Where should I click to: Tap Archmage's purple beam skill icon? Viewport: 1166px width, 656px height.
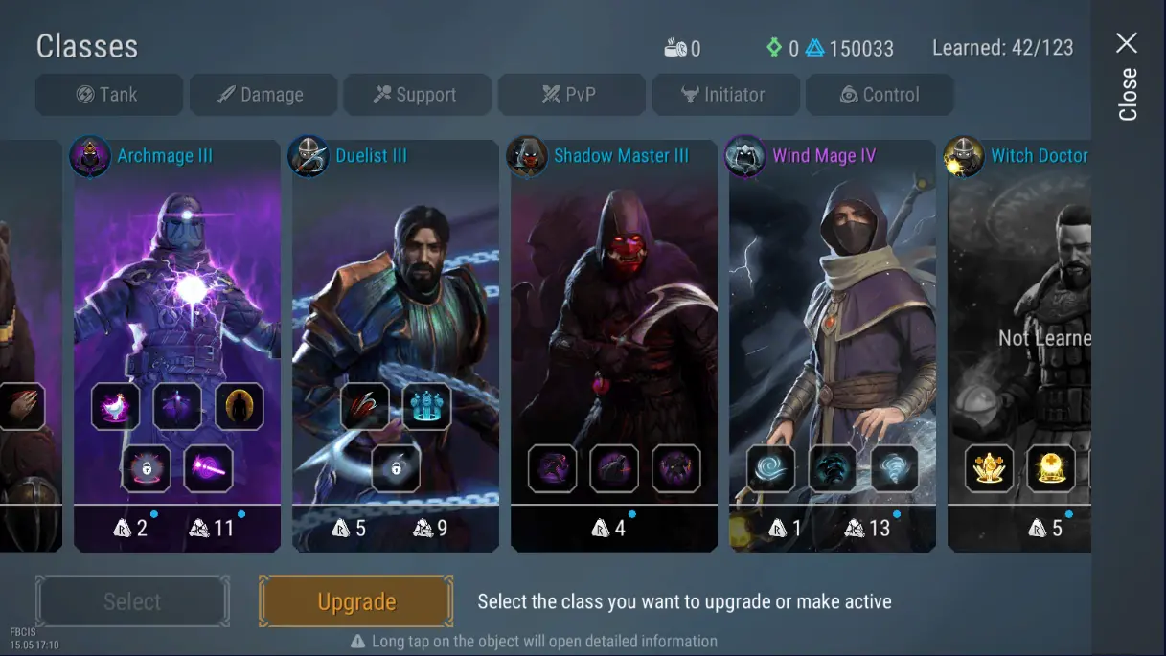click(x=208, y=469)
